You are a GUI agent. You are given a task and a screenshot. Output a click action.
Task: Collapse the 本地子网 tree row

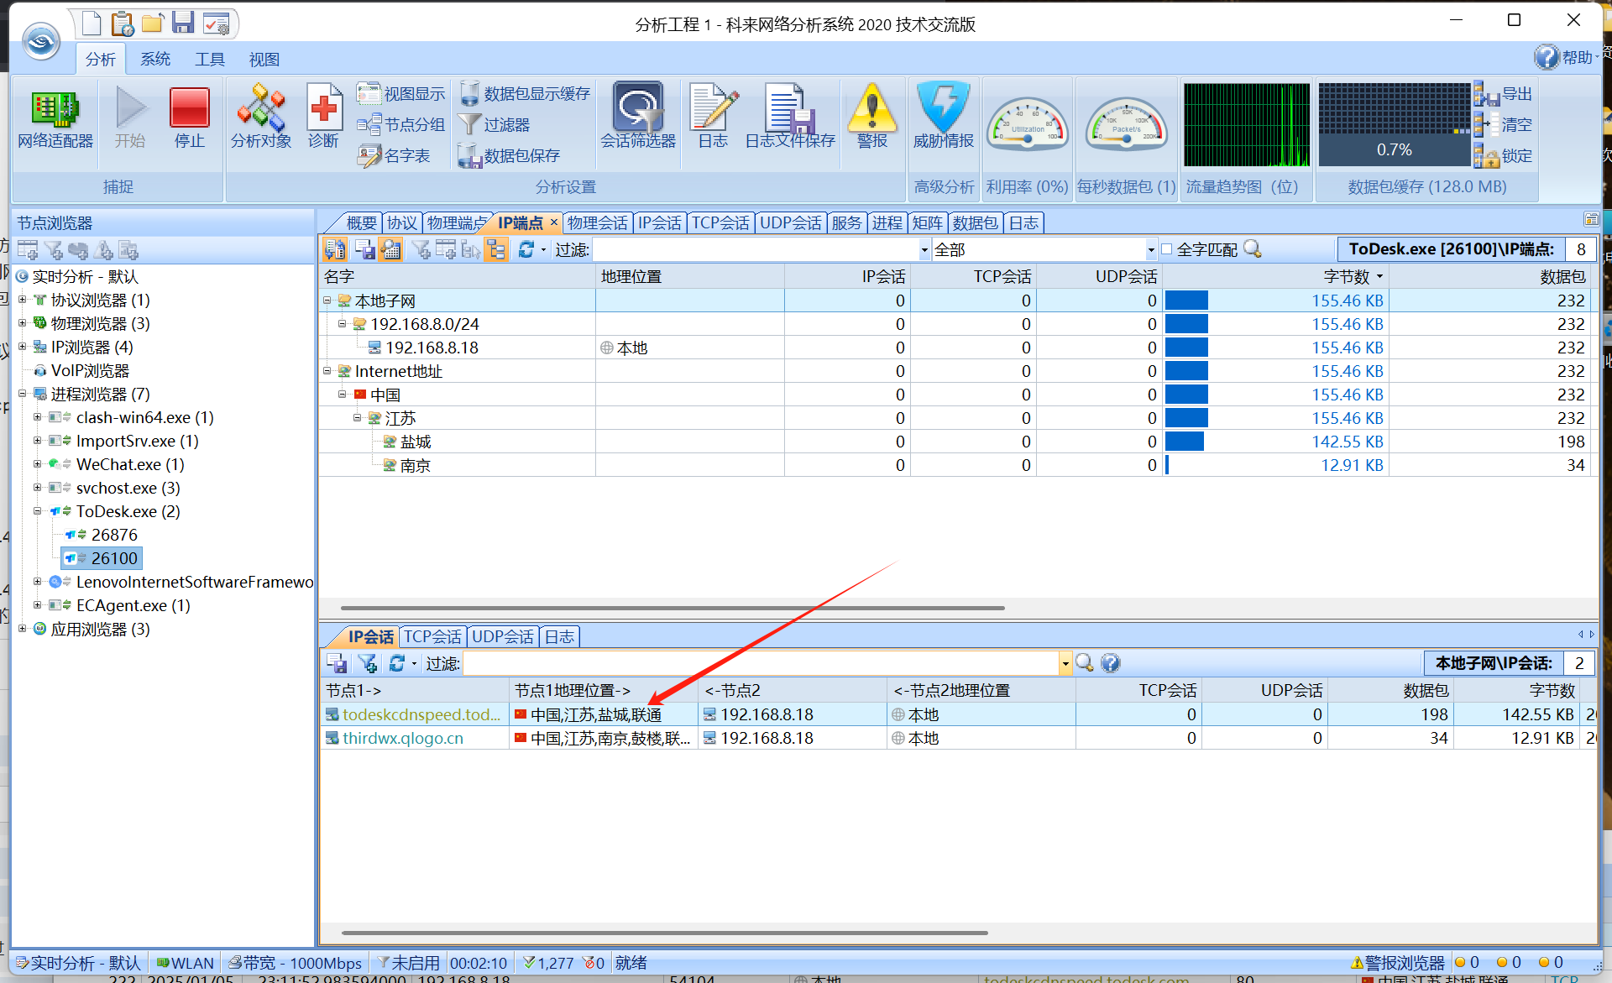coord(327,301)
